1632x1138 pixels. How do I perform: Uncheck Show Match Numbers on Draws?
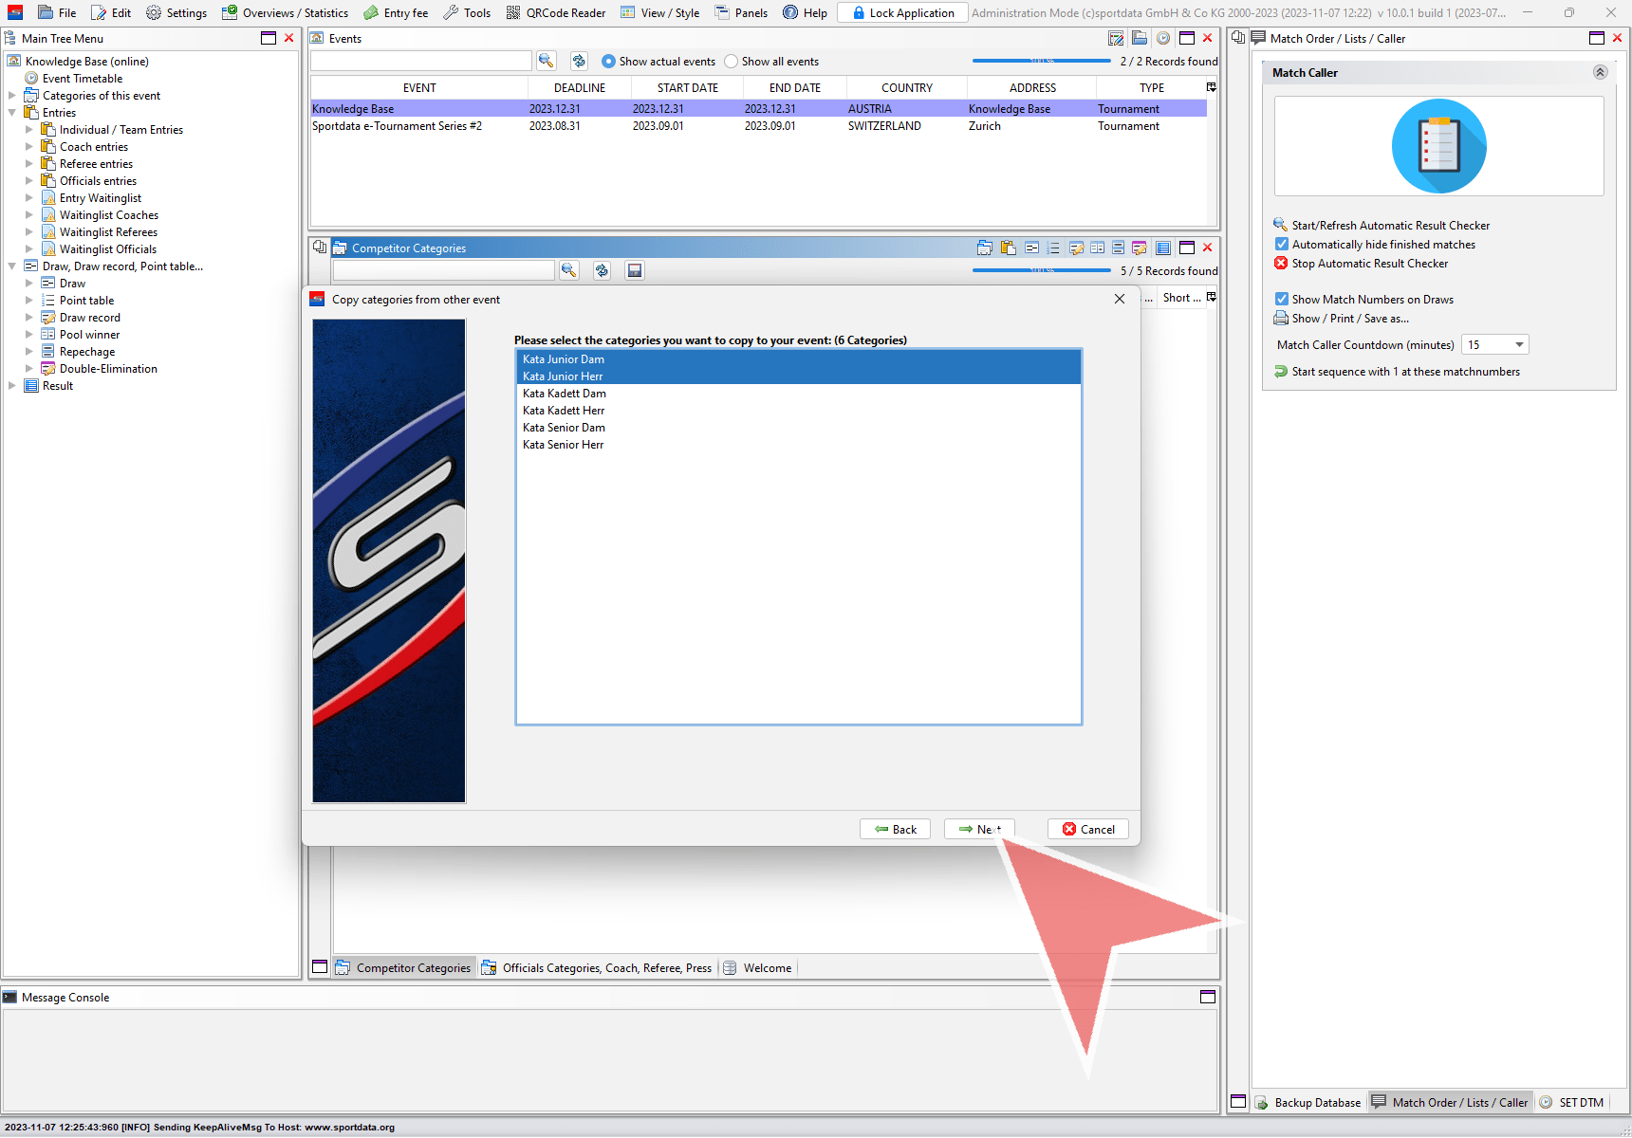coord(1282,300)
